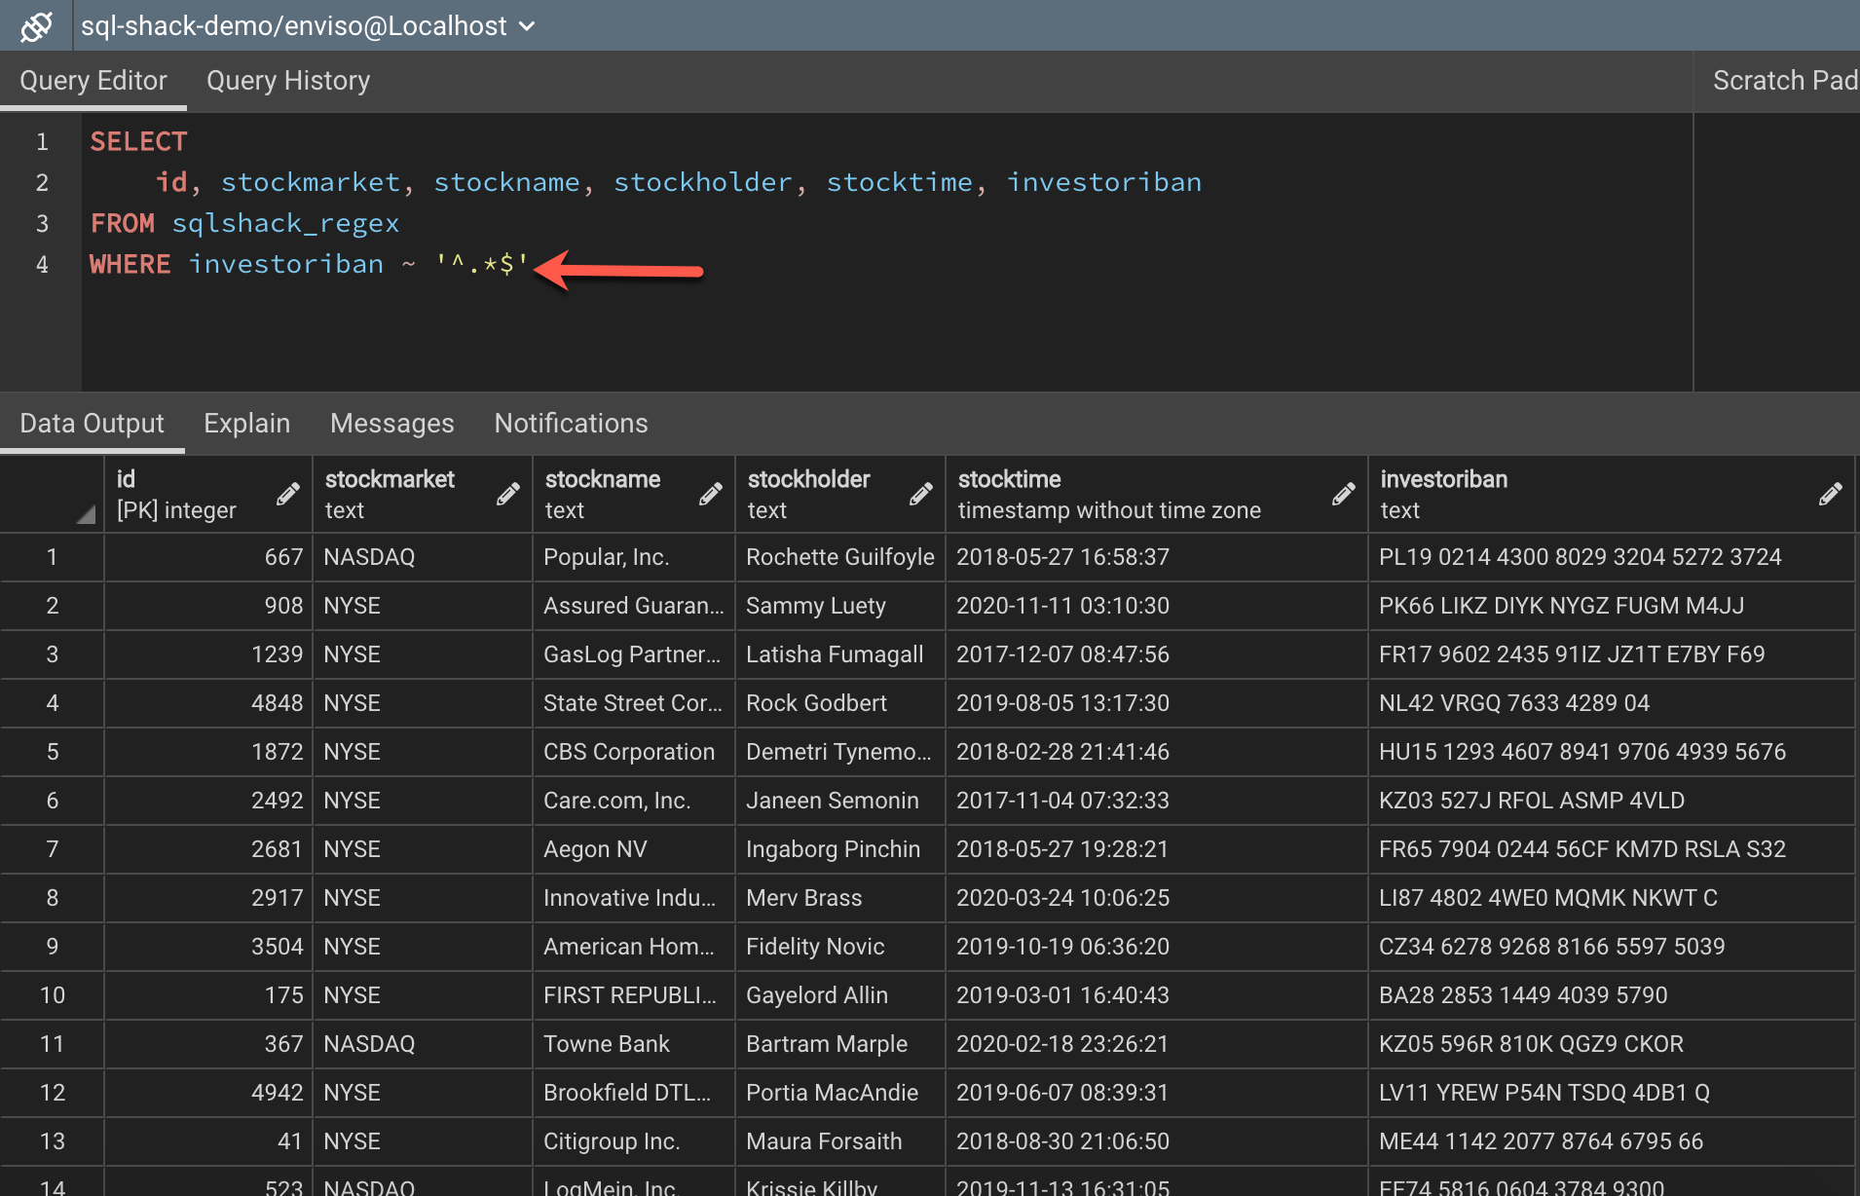Edit the stockname column via pencil icon
The width and height of the screenshot is (1860, 1196).
point(708,494)
